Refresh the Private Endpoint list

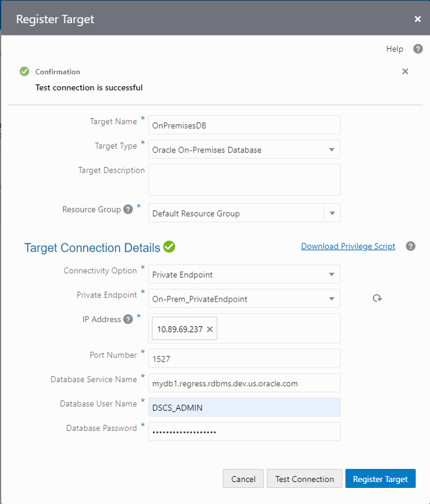pyautogui.click(x=377, y=298)
